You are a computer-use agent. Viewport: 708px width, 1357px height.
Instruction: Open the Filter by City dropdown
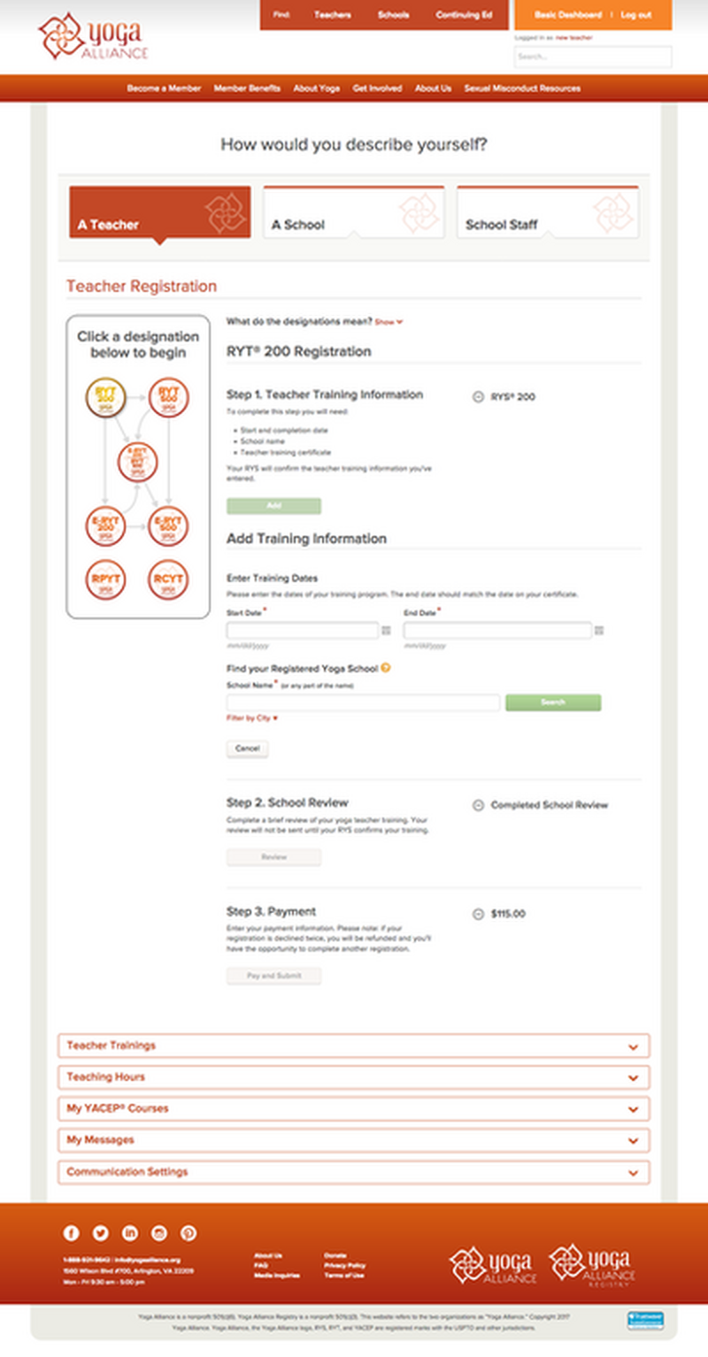pos(252,718)
